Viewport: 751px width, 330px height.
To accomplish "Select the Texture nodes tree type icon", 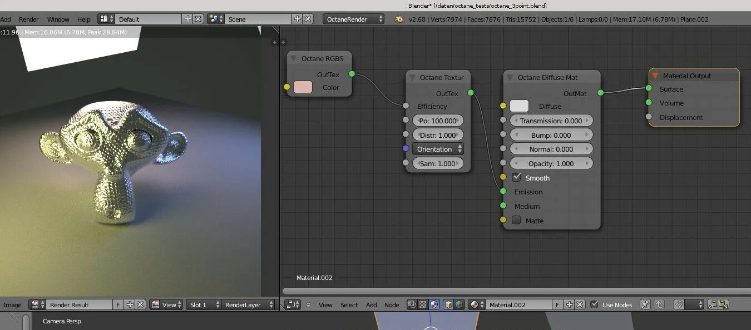I will pos(422,304).
